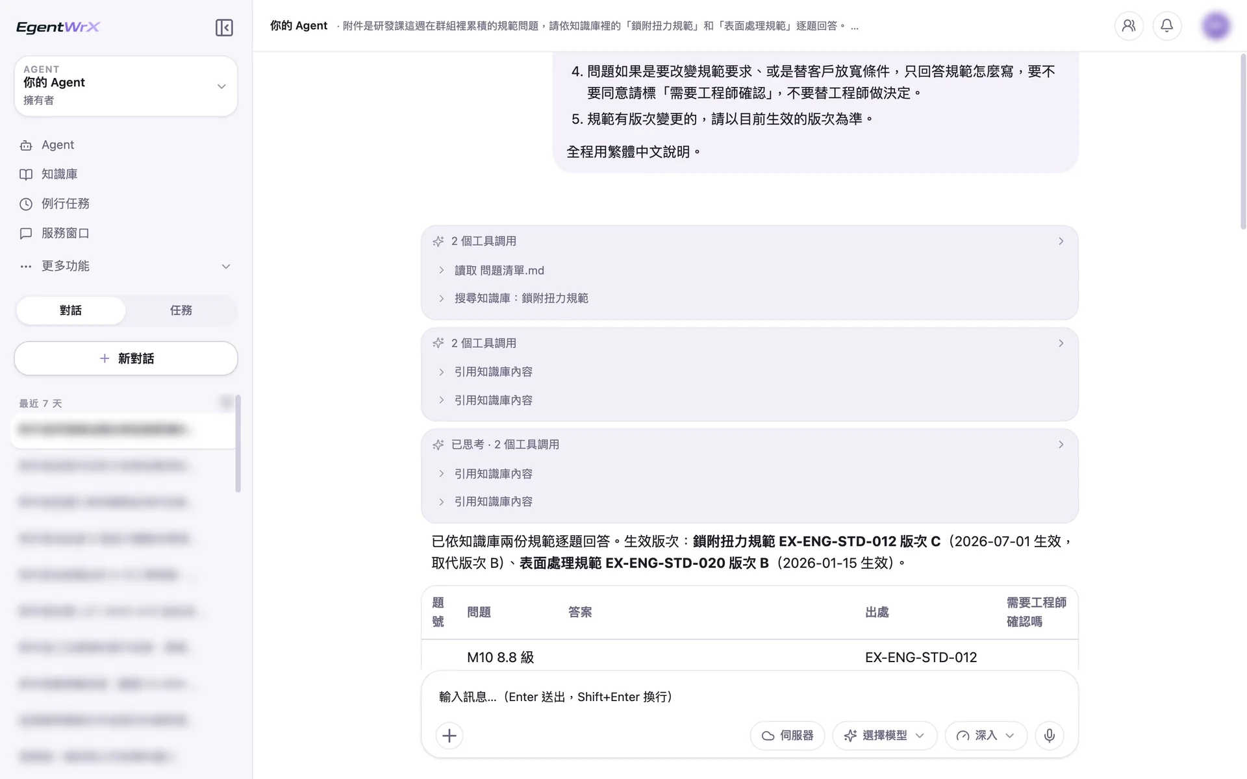Expand the first 2 個工具調用 block
Screen dimensions: 1247x779
pos(749,241)
